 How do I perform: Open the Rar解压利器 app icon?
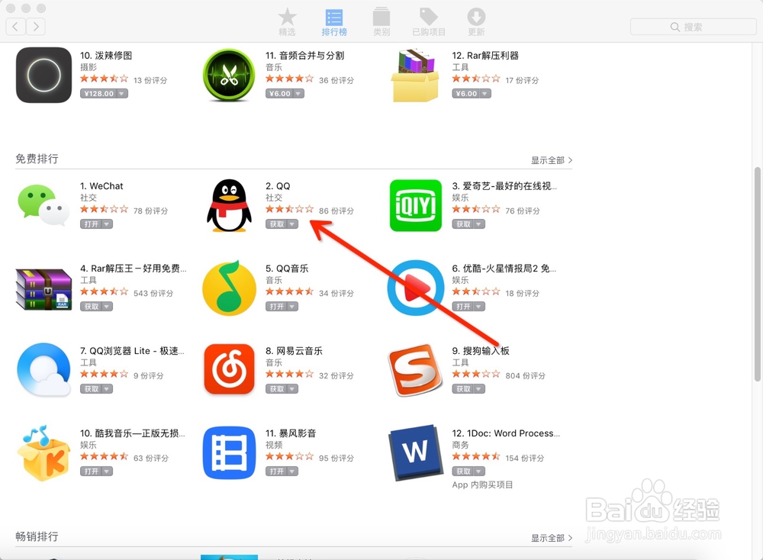click(415, 75)
